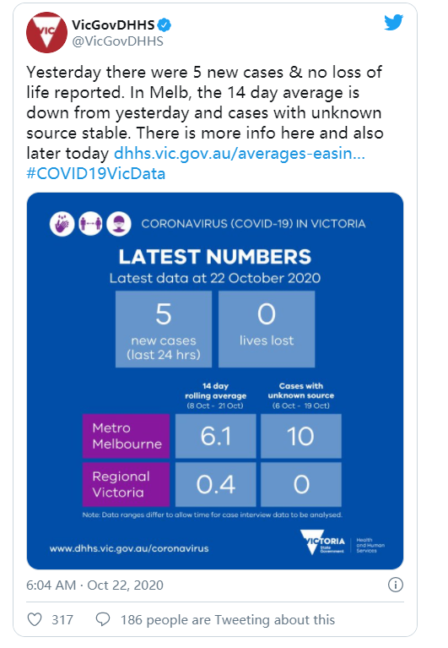Open the dhhs.vic.gov.au/averages-easin link
Screen dimensions: 448x648
click(x=240, y=153)
